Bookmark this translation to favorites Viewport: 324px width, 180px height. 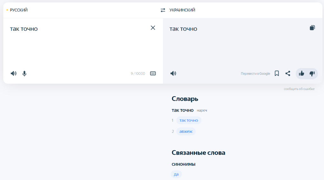coord(277,74)
